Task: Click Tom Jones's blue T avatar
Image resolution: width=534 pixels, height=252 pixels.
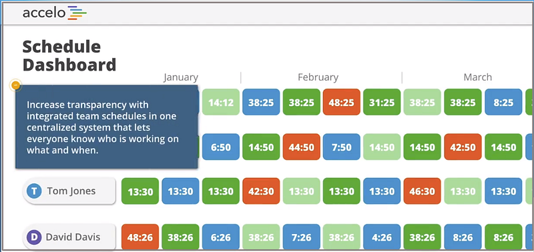Action: (34, 191)
